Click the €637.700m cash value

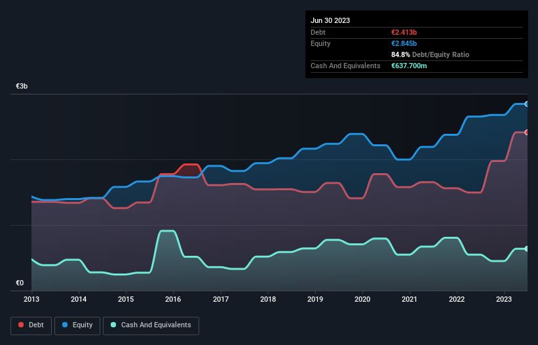click(x=409, y=66)
